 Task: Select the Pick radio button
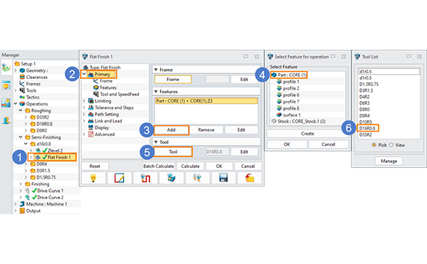[374, 144]
